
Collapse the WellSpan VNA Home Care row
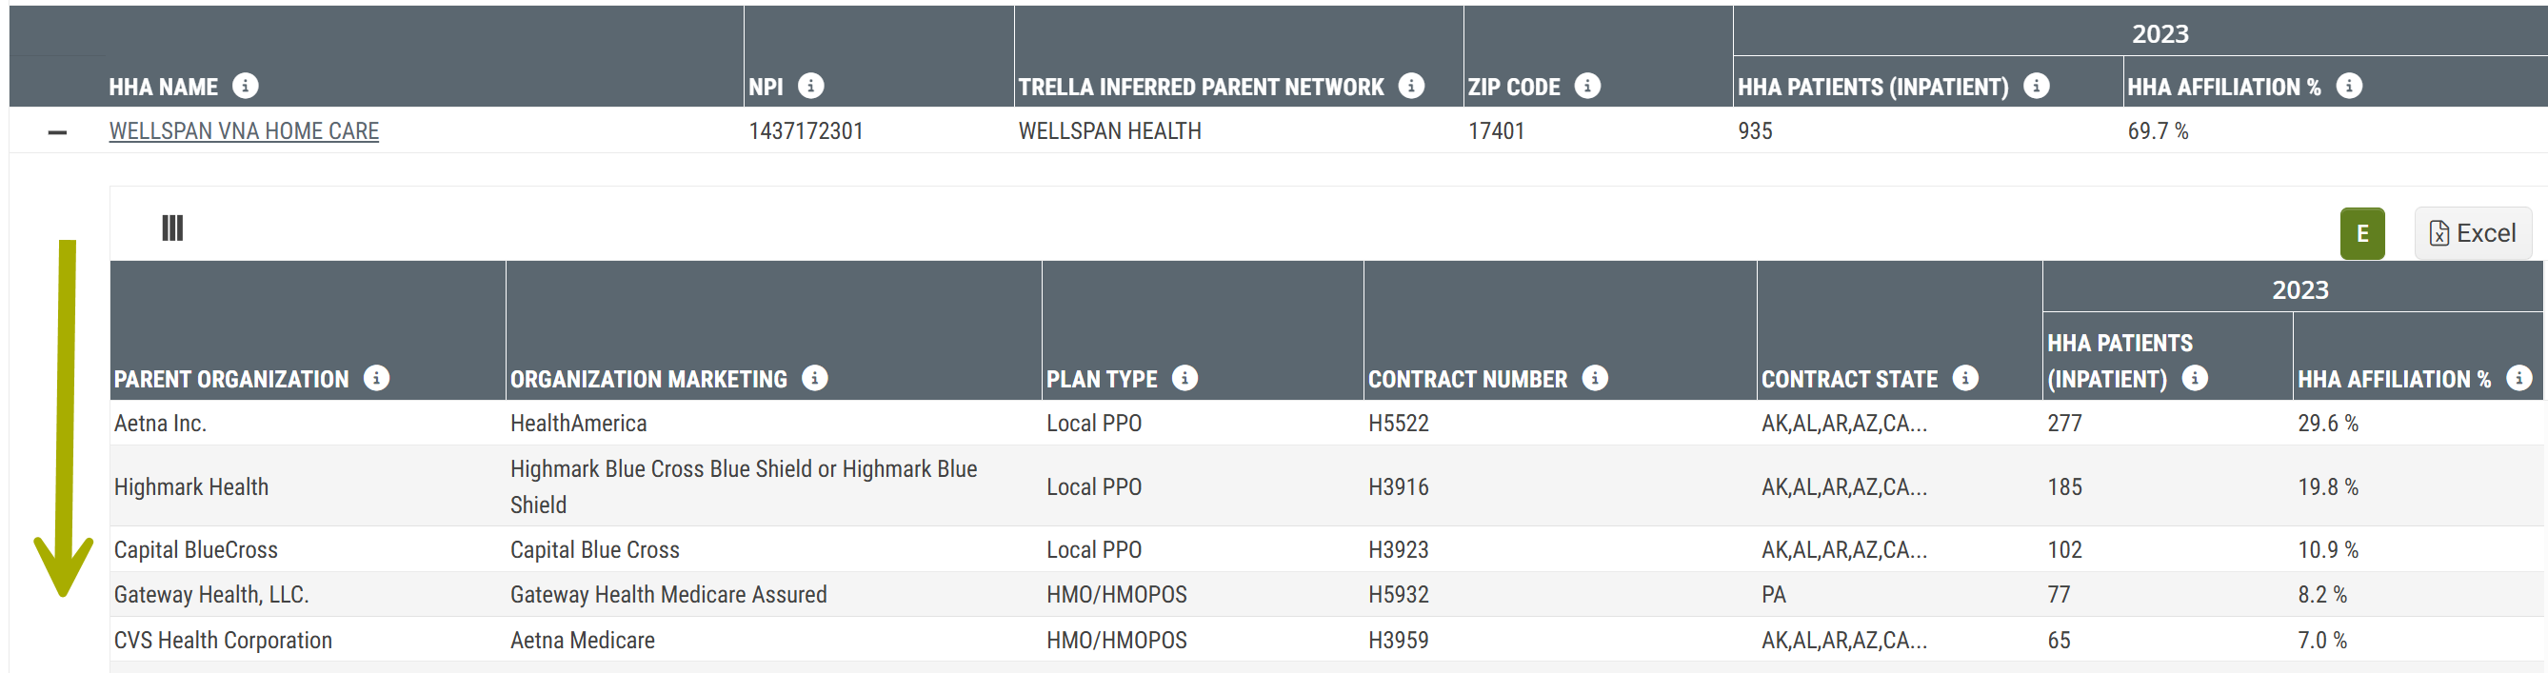click(57, 131)
